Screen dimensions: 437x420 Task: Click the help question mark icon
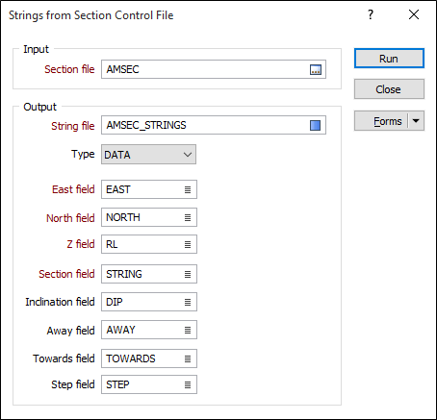click(x=371, y=14)
